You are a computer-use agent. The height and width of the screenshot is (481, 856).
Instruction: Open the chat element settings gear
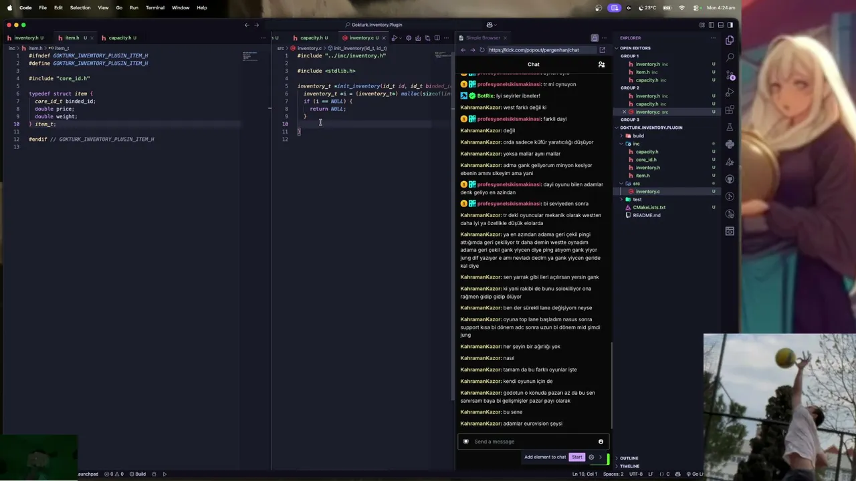tap(591, 457)
